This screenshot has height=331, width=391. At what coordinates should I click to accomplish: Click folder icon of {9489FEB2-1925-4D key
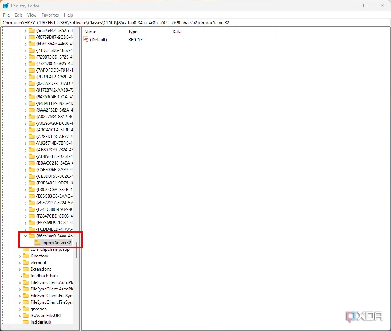coord(32,103)
